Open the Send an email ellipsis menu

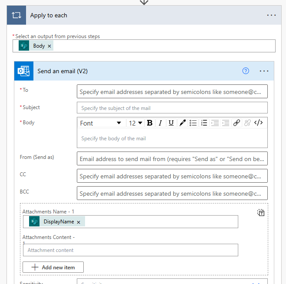point(264,71)
